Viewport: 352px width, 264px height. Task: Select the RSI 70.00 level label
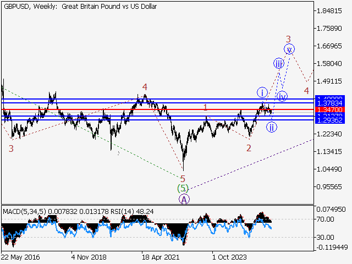tap(324, 219)
